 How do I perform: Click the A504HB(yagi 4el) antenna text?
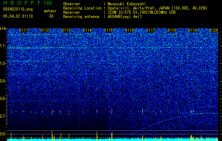point(125,17)
